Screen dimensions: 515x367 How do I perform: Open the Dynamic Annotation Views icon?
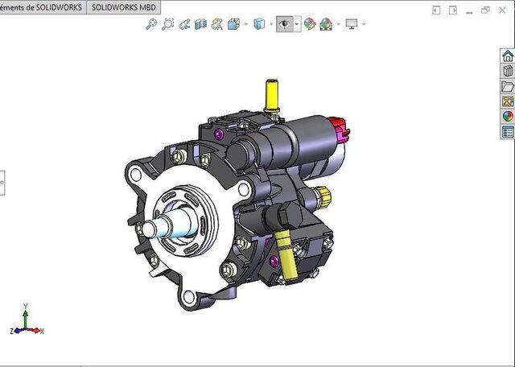pos(217,24)
